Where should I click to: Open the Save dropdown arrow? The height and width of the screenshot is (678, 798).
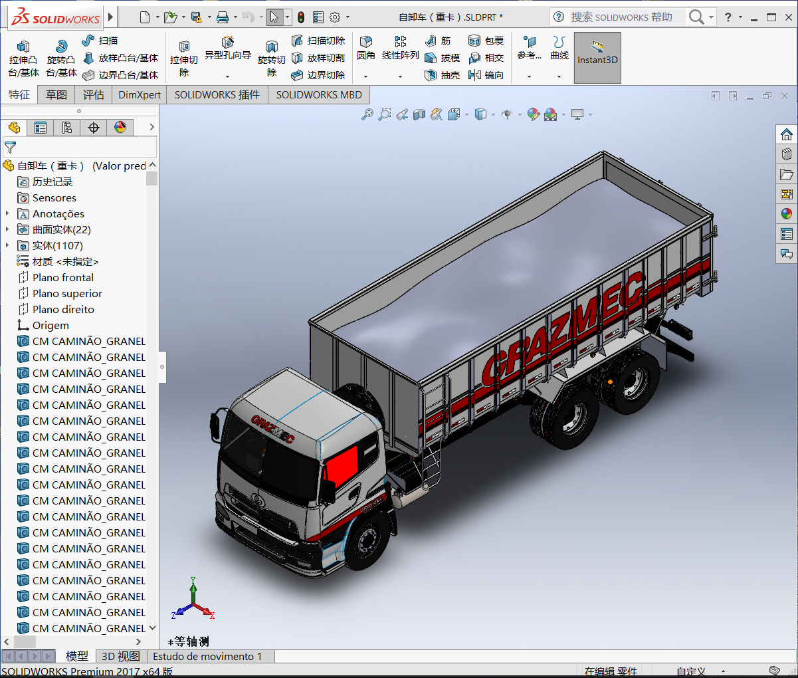tap(209, 17)
